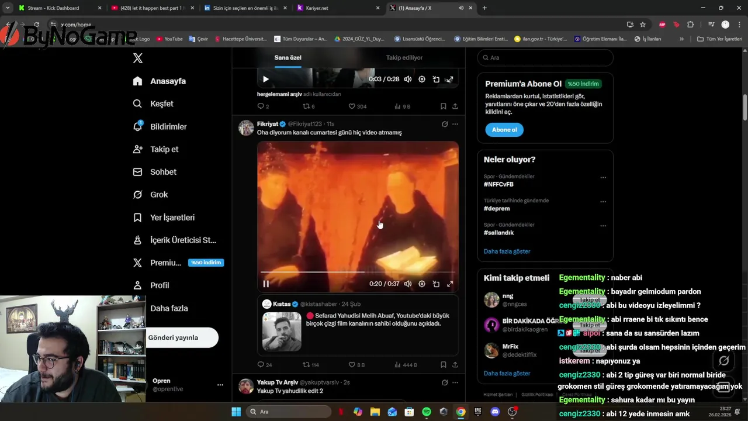Open more options on Yakup Tv Arşiv post

point(455,382)
